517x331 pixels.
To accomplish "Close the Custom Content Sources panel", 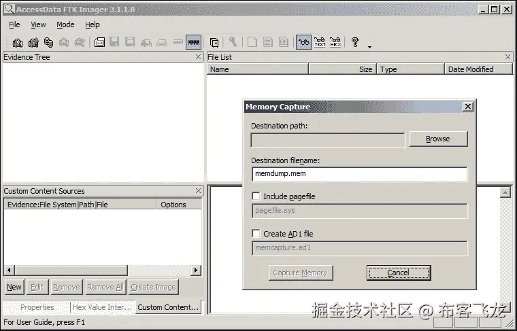I will (x=198, y=191).
